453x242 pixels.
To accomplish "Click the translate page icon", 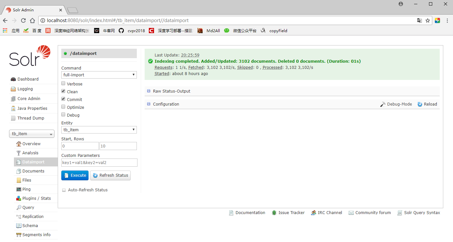I will 420,20.
